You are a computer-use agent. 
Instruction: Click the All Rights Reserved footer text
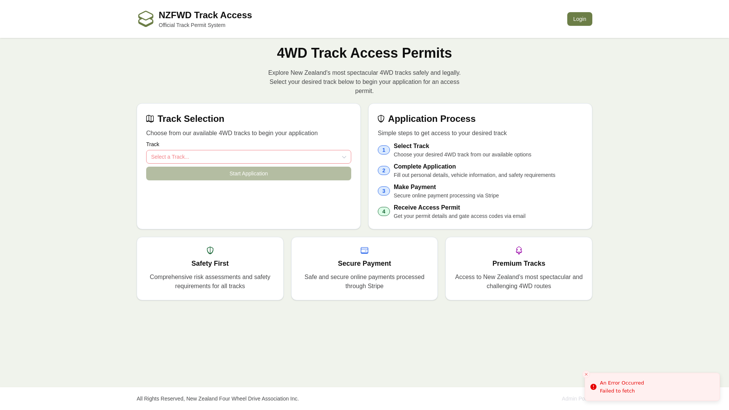pyautogui.click(x=218, y=399)
